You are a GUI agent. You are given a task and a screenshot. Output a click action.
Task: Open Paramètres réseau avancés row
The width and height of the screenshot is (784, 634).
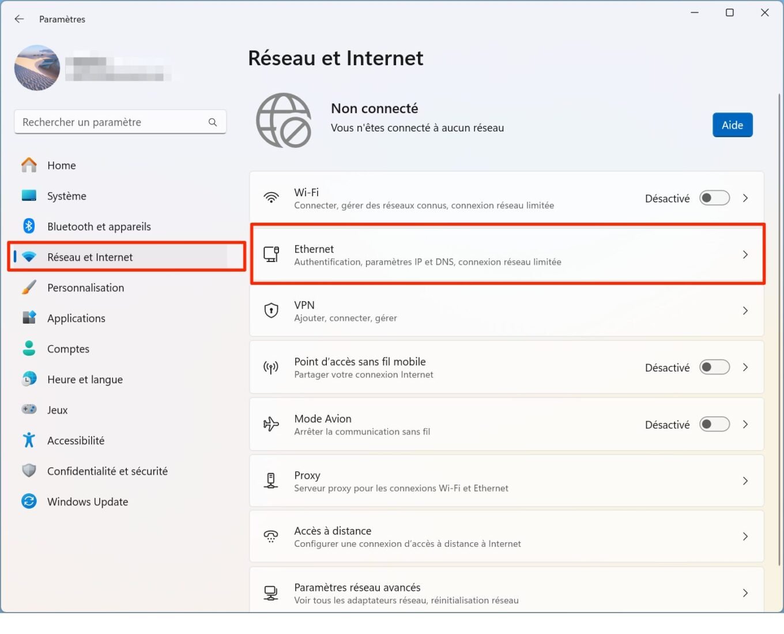coord(507,590)
